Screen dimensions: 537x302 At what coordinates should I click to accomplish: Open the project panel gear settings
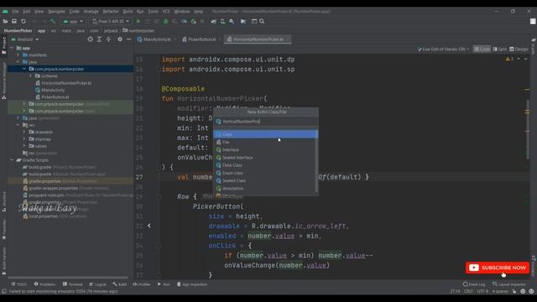click(x=120, y=39)
